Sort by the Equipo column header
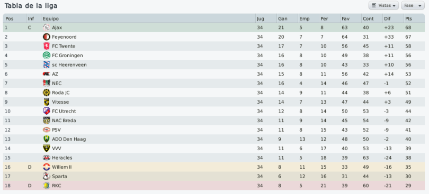Viewport: 429px width, 194px height. click(x=148, y=19)
